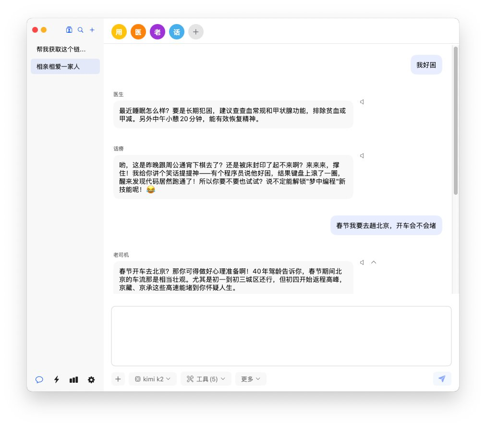Viewport: 486px width, 427px height.
Task: Open the 更多 dropdown menu
Action: coord(251,379)
